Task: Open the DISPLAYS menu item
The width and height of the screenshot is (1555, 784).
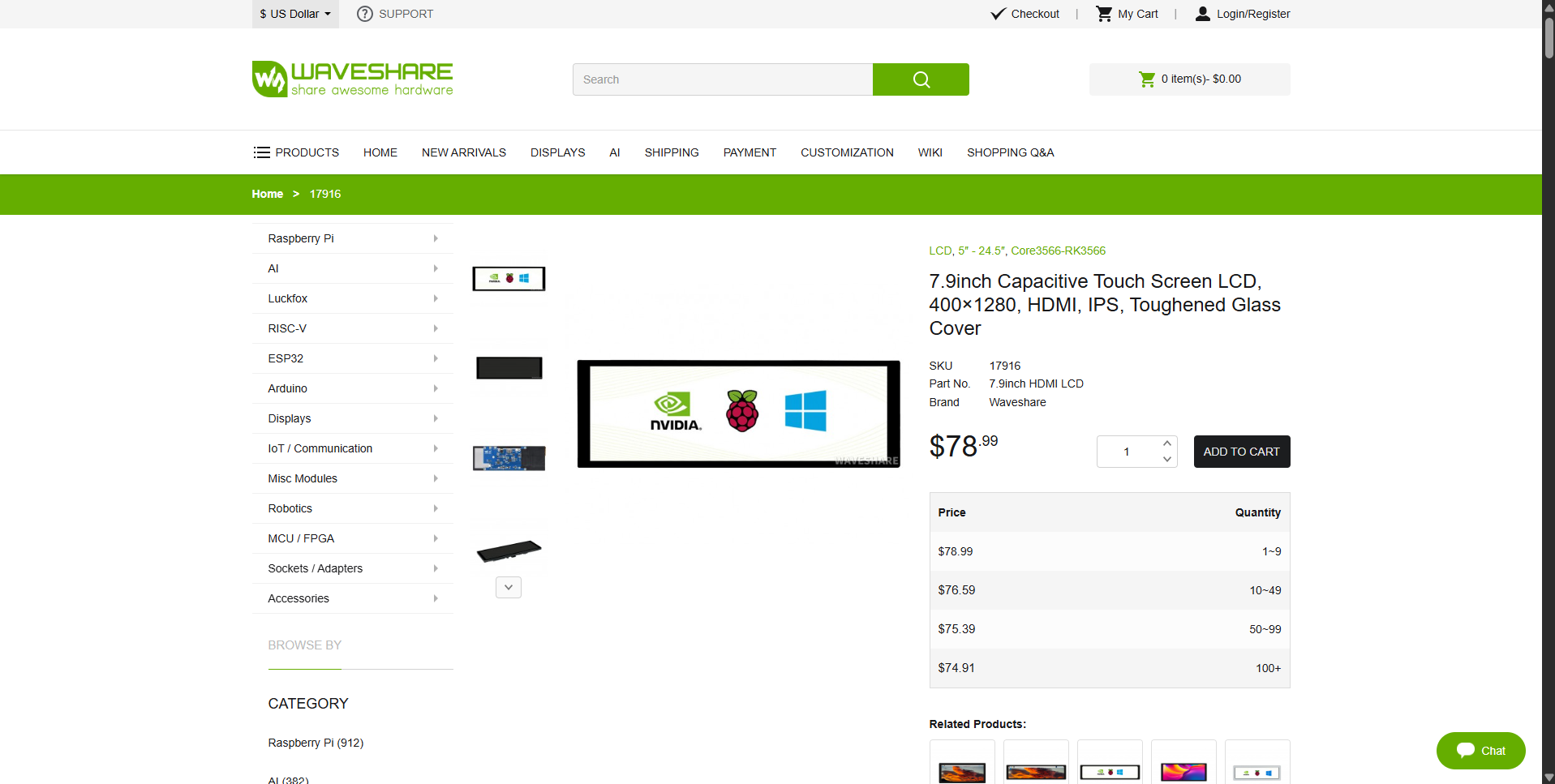Action: [x=557, y=152]
